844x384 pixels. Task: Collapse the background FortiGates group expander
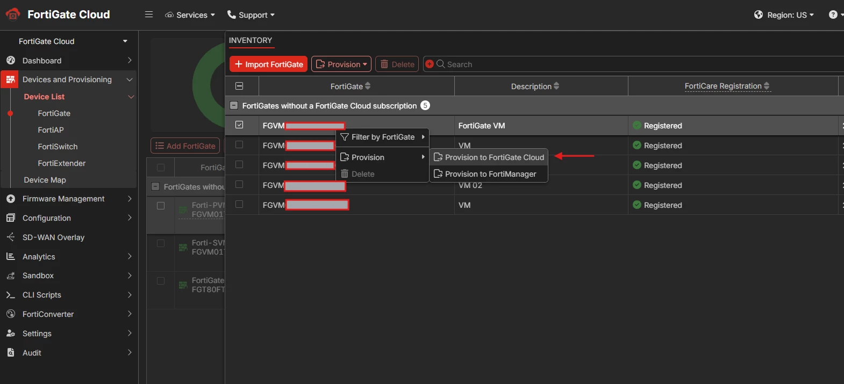(155, 186)
